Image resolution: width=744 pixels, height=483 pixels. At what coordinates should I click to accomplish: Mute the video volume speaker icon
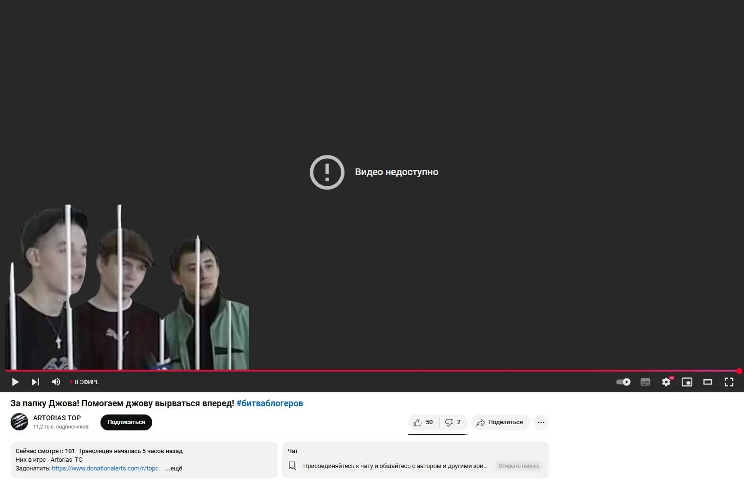coord(56,382)
